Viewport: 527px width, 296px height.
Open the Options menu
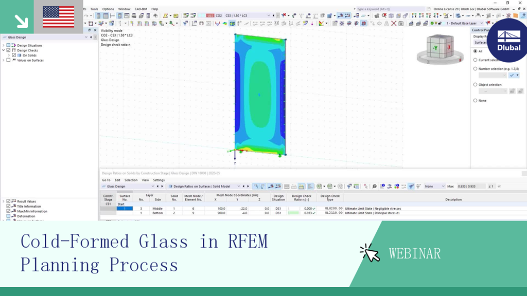108,9
